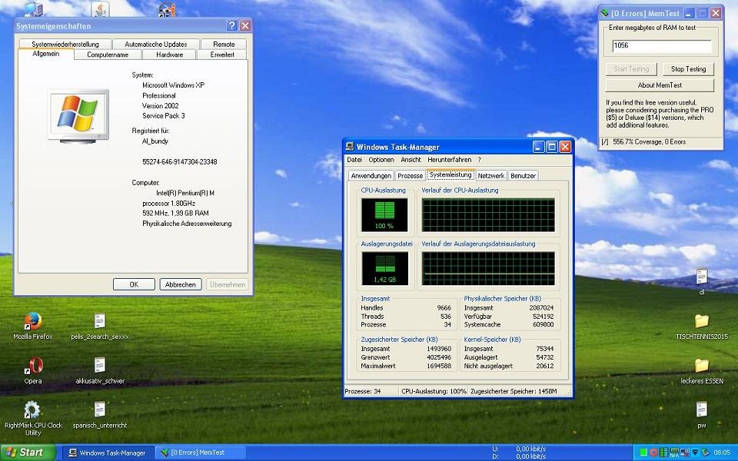738x461 pixels.
Task: Open the Erweitert tab
Action: click(222, 55)
